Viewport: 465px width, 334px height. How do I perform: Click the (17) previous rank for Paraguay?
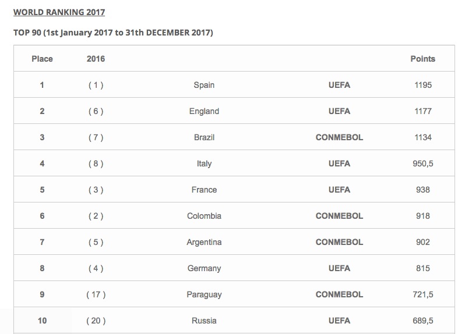click(x=96, y=294)
